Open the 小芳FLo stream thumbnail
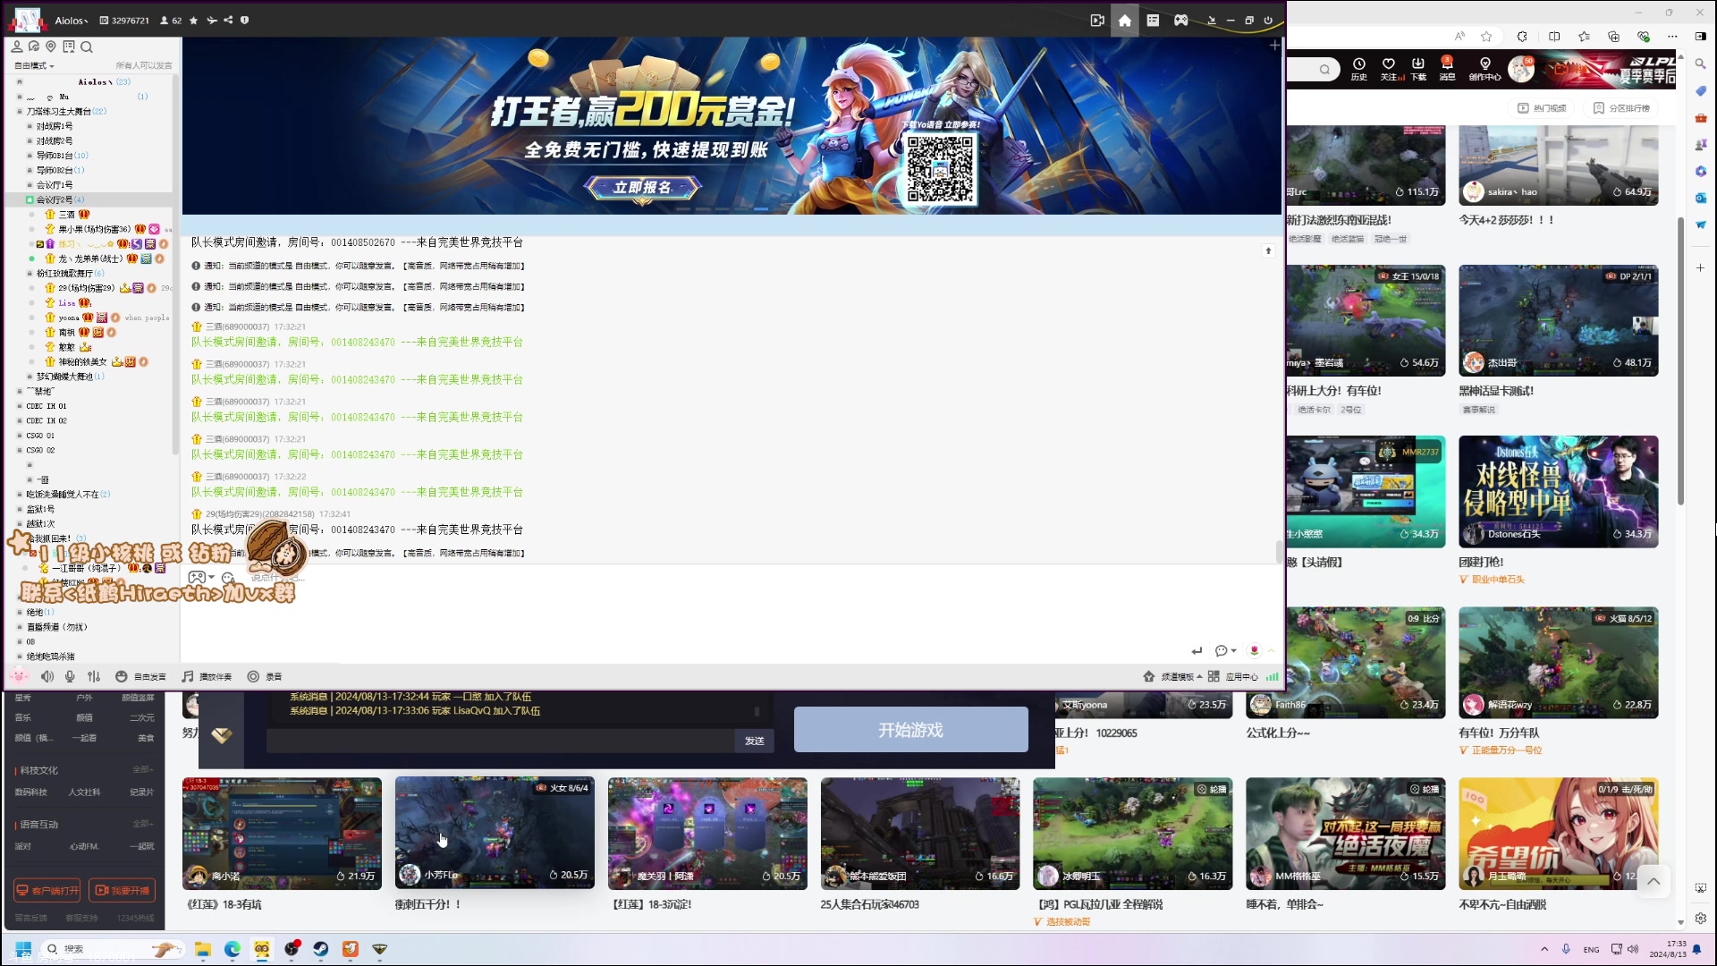 (495, 833)
